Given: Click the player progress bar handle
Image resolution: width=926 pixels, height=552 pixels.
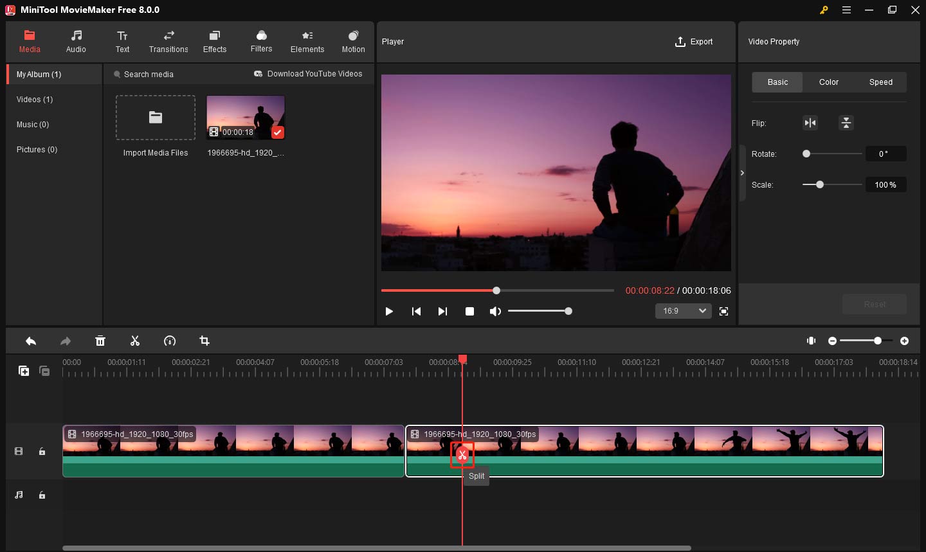Looking at the screenshot, I should click(x=496, y=290).
